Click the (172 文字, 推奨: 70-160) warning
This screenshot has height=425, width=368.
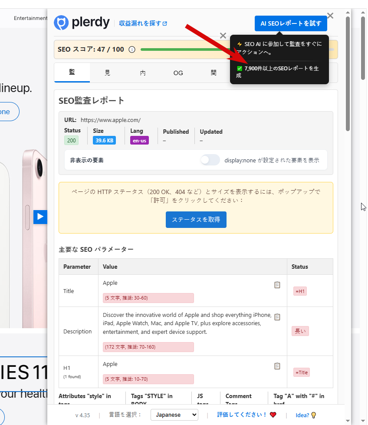tap(148, 347)
